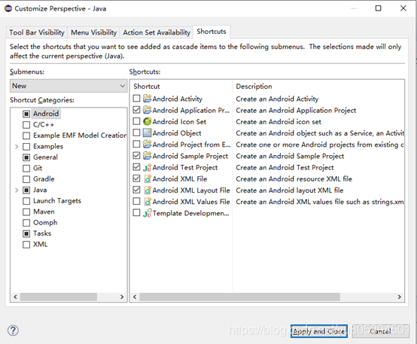The image size is (417, 344).
Task: Click shortcuts table horizontal scrollbar thumb
Action: (239, 297)
